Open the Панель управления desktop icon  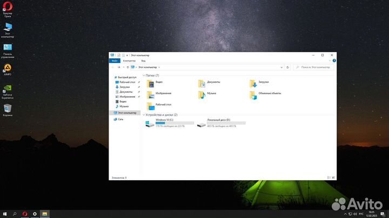pyautogui.click(x=8, y=51)
